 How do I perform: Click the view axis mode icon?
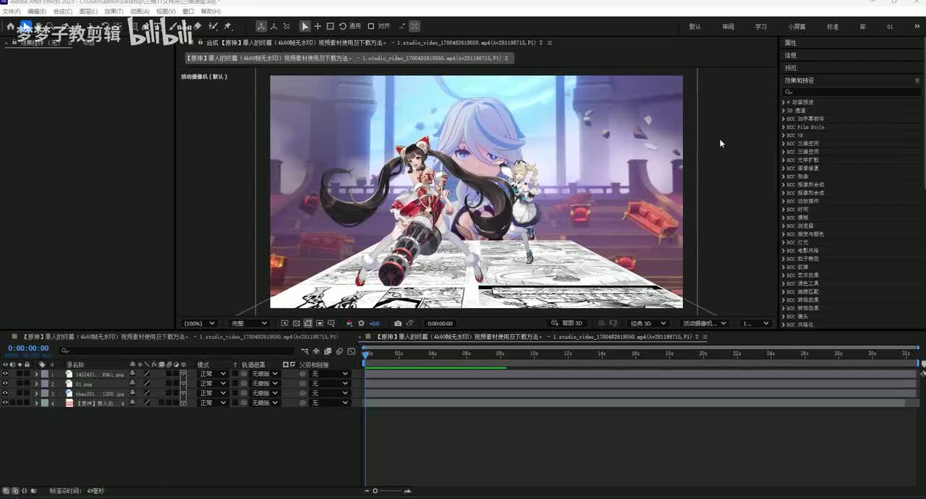pyautogui.click(x=287, y=26)
